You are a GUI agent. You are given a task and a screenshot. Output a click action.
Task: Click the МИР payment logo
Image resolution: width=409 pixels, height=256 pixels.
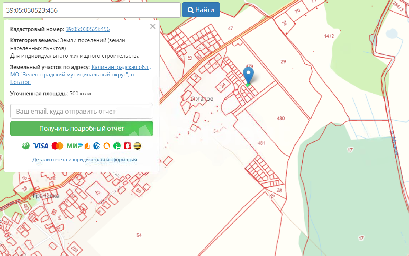pyautogui.click(x=74, y=146)
